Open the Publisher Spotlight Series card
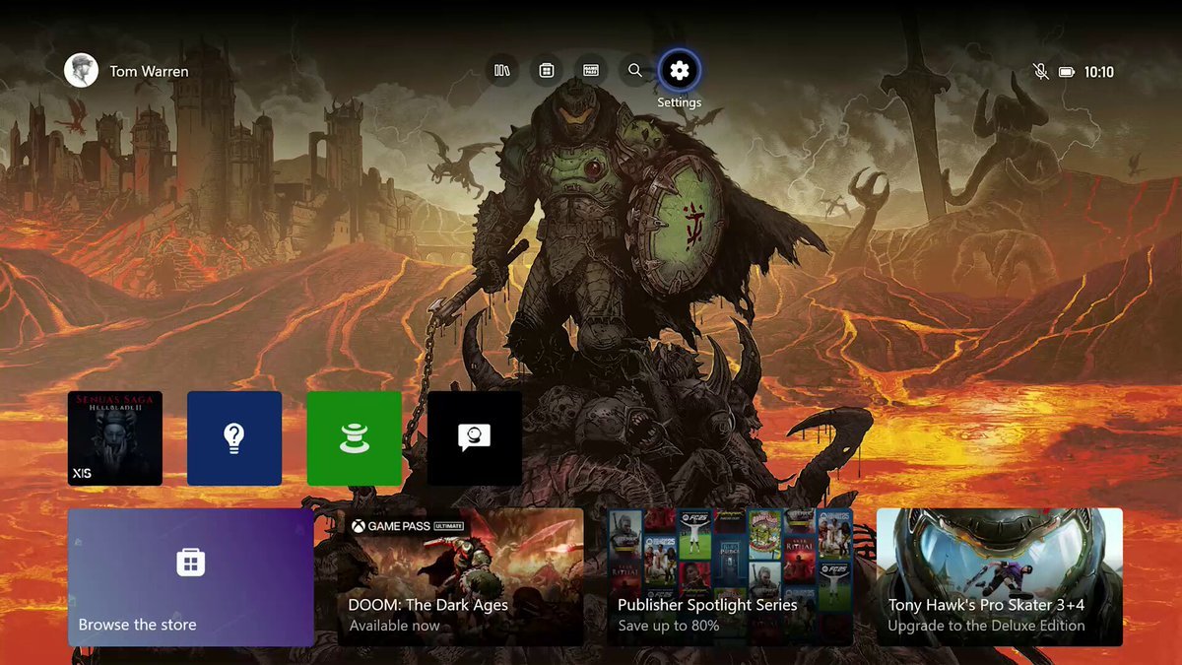The image size is (1182, 665). tap(730, 577)
